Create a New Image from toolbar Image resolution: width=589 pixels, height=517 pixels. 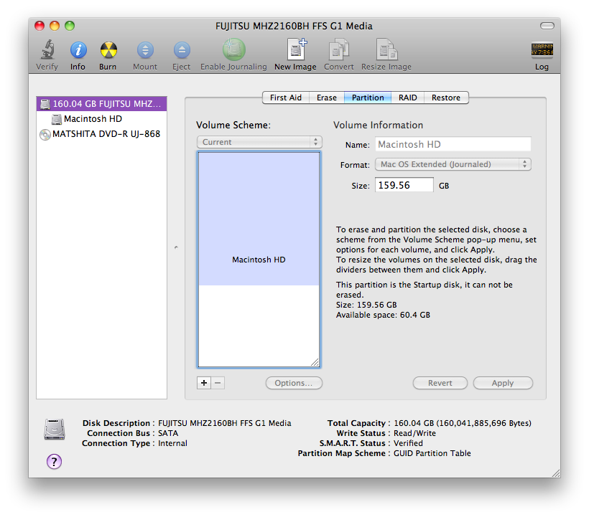pos(297,49)
